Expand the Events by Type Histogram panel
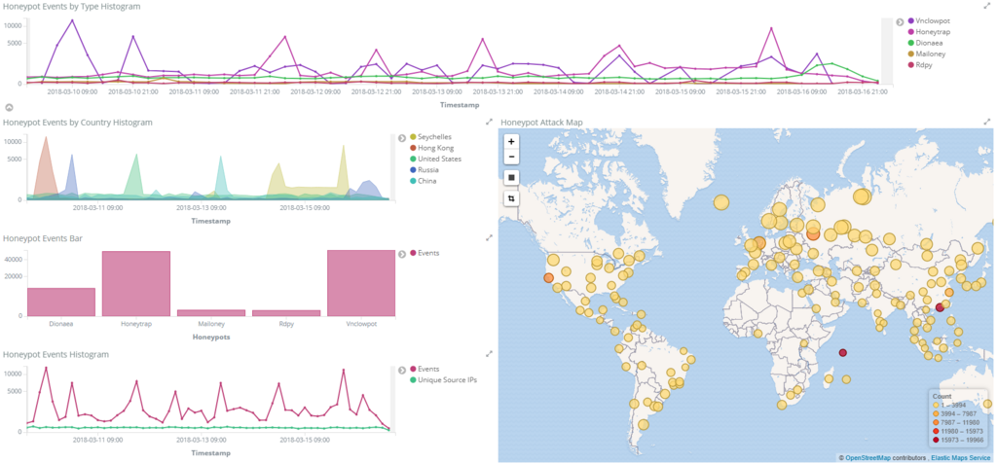 [x=987, y=6]
